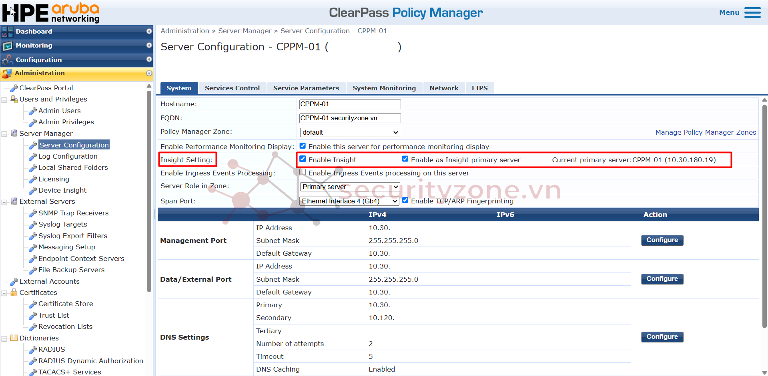Configure the Management Port
The image size is (768, 376).
tap(662, 240)
